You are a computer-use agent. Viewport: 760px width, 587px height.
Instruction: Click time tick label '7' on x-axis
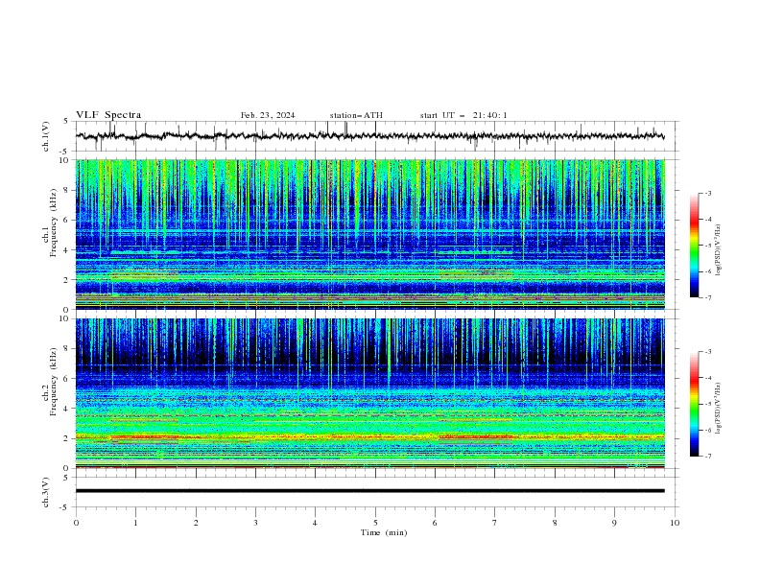tap(495, 523)
